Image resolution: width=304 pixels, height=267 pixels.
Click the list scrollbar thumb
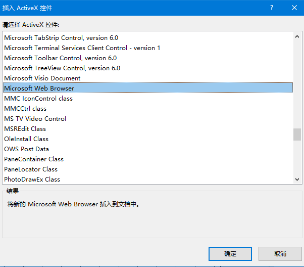(x=297, y=135)
